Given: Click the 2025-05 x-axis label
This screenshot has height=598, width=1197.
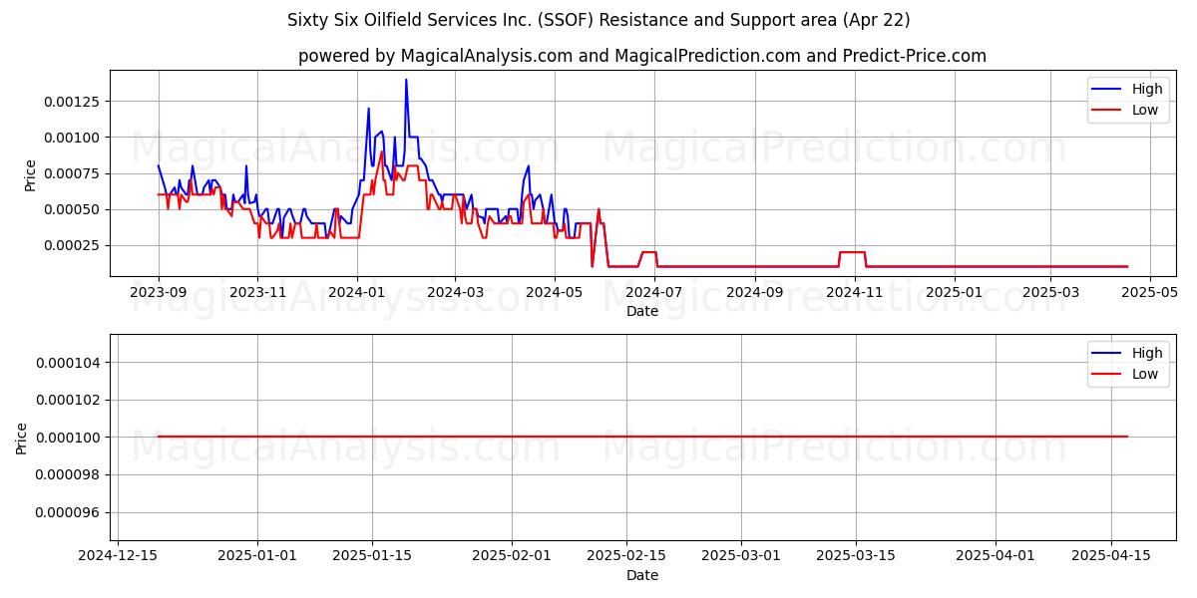Looking at the screenshot, I should point(1151,293).
